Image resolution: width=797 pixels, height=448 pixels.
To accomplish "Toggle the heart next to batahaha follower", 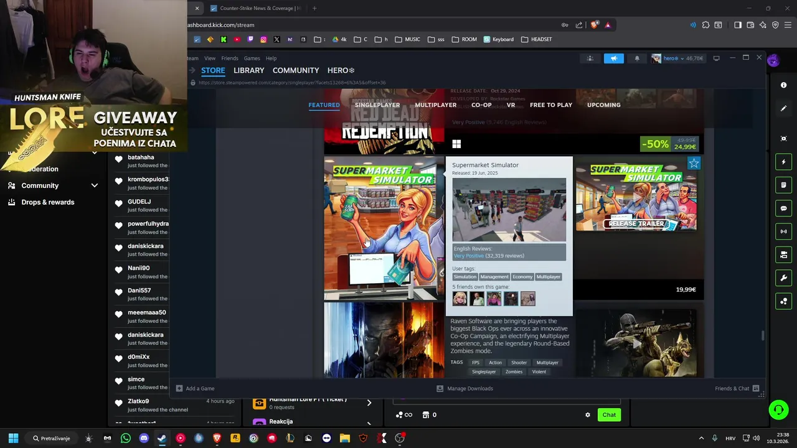I will click(118, 159).
